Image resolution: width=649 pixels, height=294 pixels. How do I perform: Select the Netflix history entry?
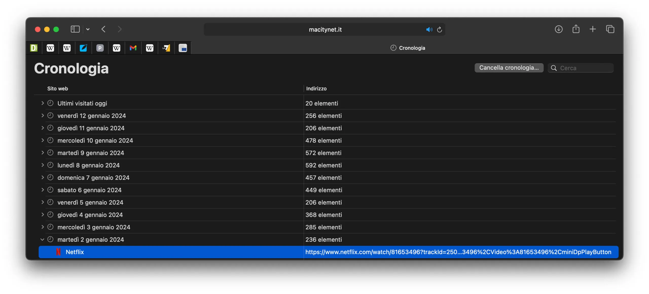click(75, 252)
